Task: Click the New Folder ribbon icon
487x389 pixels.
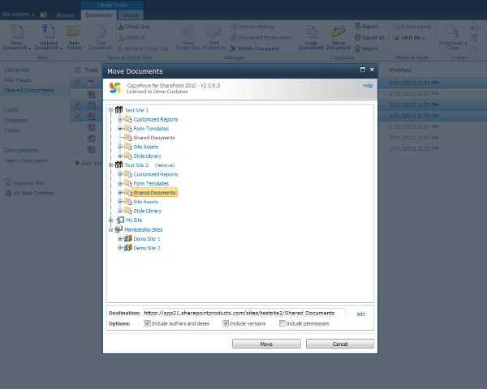Action: pos(74,37)
